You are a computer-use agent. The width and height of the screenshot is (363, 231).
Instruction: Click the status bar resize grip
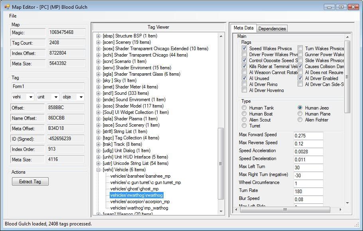(x=357, y=224)
